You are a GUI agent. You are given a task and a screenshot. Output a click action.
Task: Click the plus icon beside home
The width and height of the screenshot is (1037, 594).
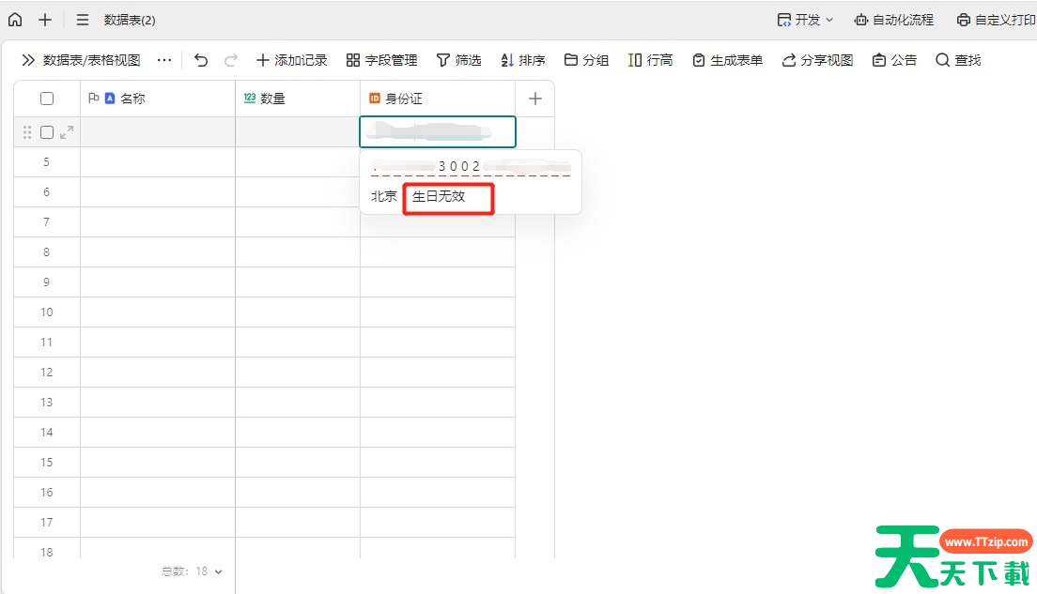[45, 20]
